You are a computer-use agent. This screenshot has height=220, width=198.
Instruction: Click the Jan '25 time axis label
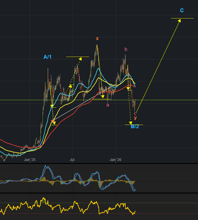click(30, 160)
